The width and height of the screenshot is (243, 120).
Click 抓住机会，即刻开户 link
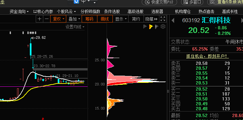(x=208, y=56)
